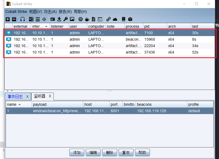The height and width of the screenshot is (159, 219).
Task: Select the beacon... process cell
Action: [134, 39]
